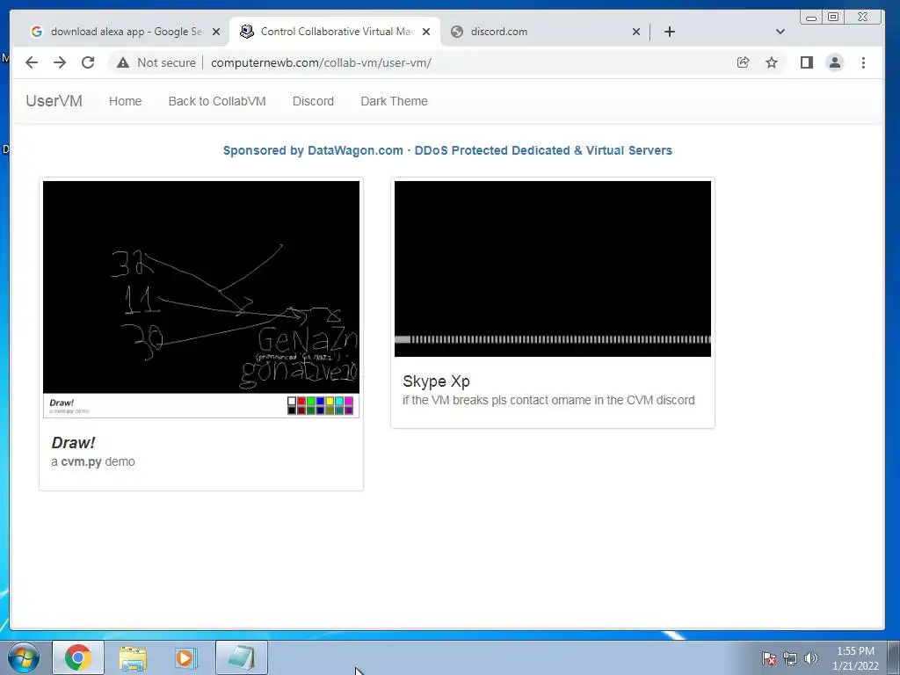
Task: Expand the tab search chevron
Action: click(x=780, y=32)
